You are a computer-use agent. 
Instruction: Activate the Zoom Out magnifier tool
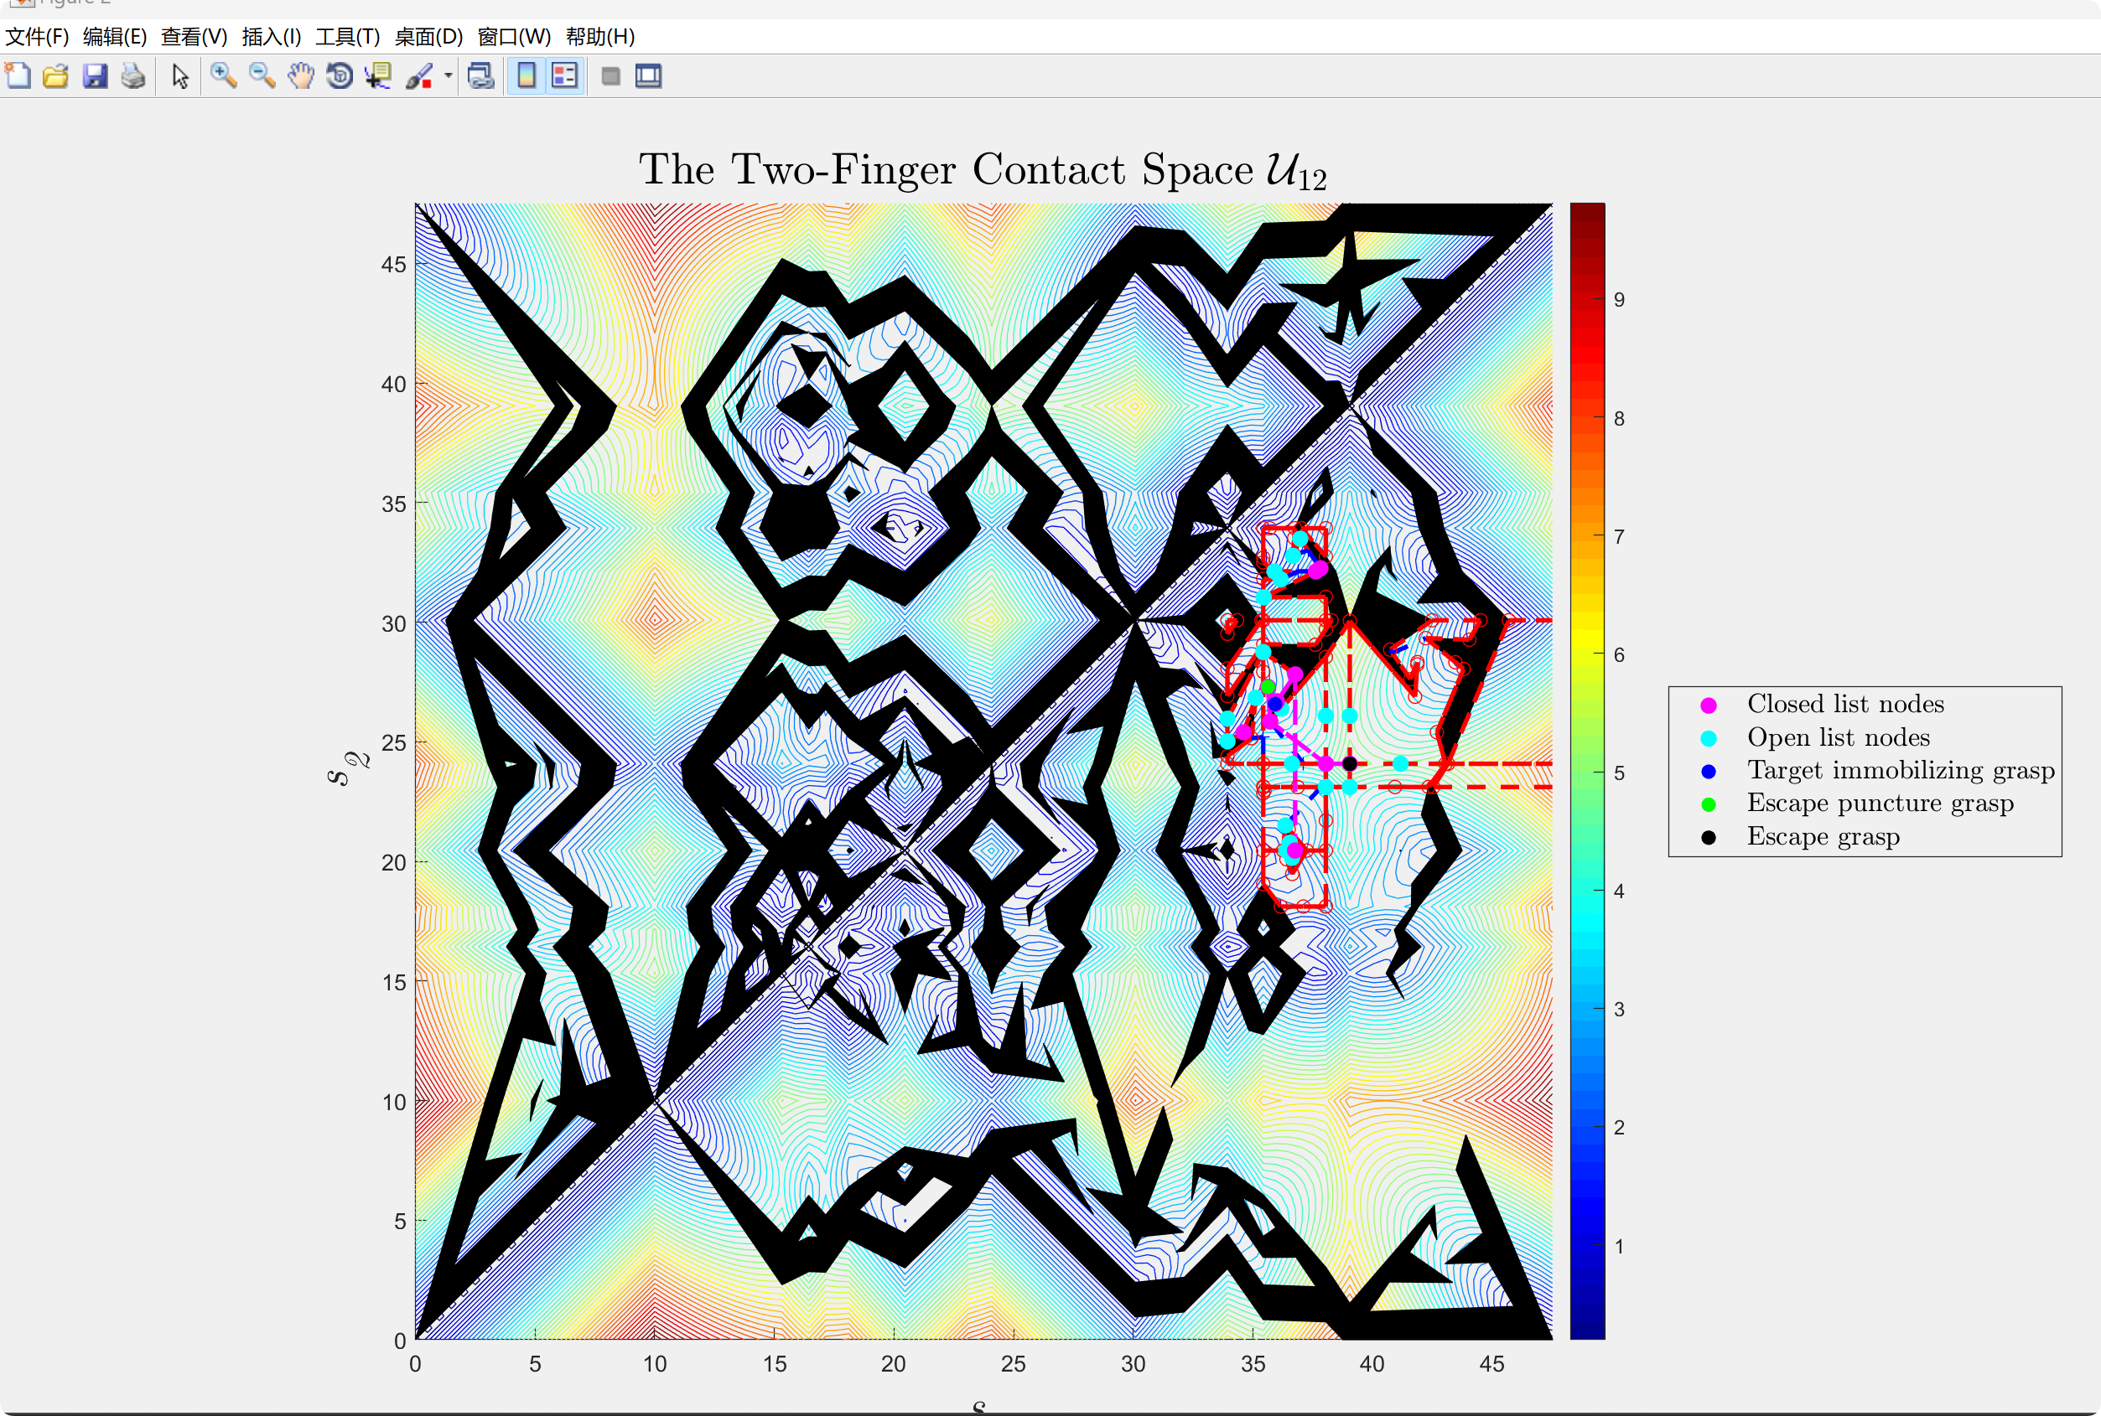click(x=262, y=76)
